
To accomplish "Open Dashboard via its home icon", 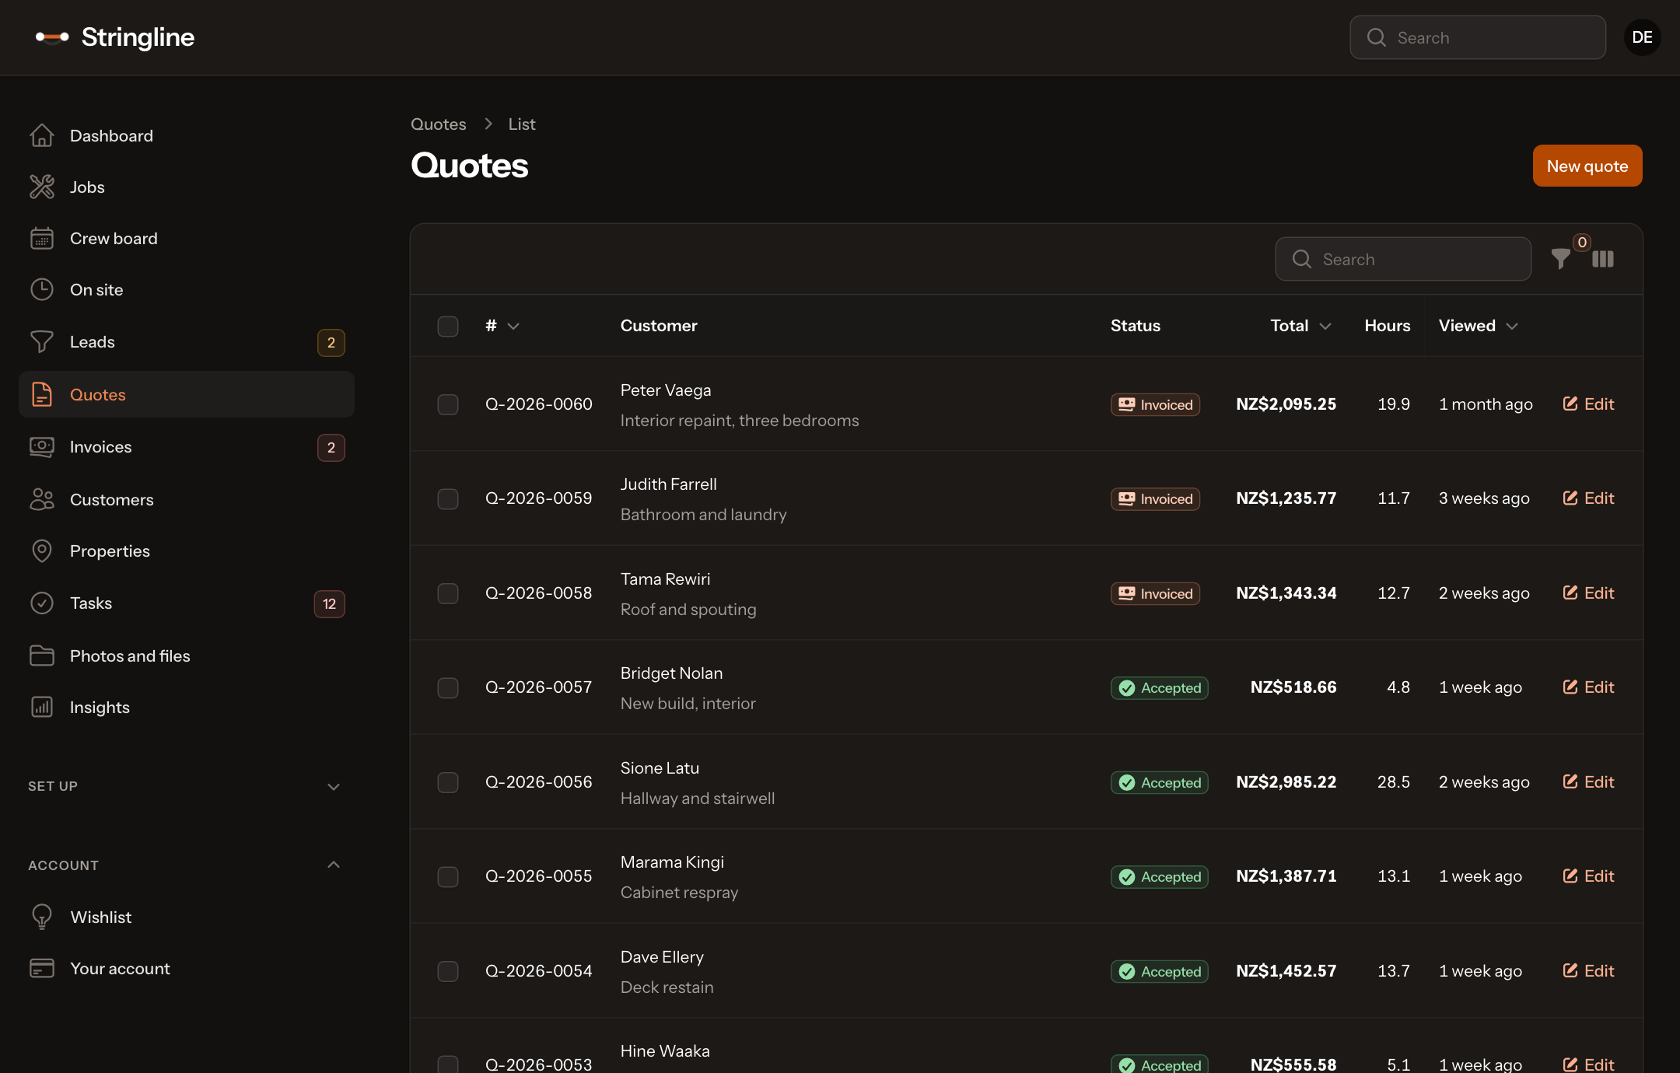I will (x=42, y=135).
